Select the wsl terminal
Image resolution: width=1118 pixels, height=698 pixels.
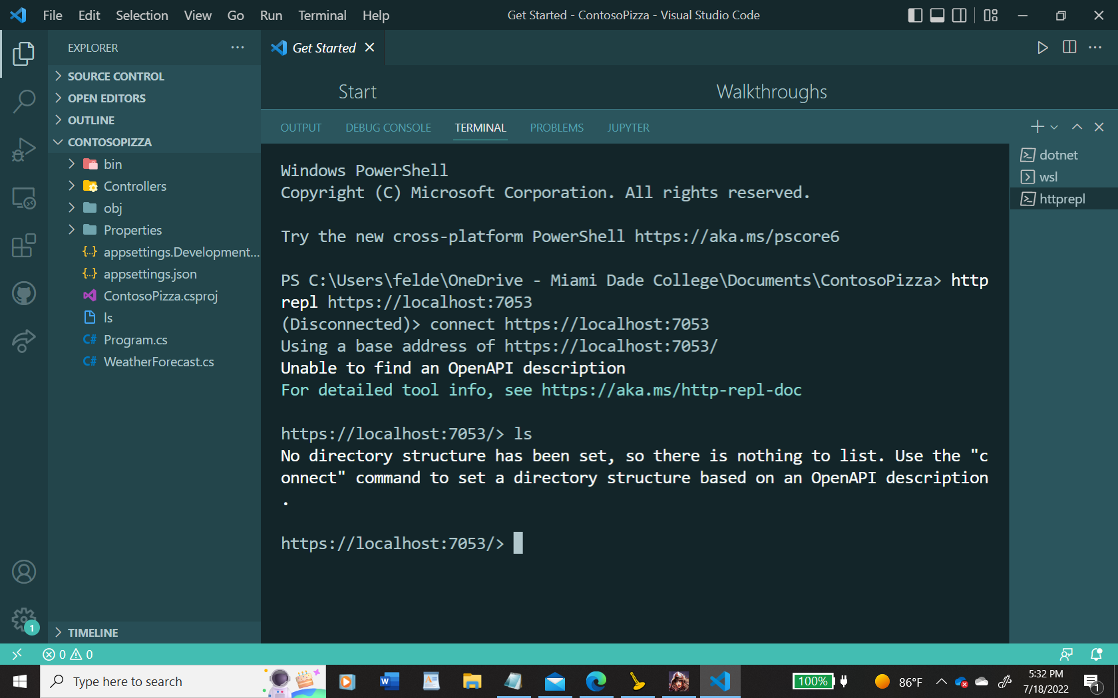(x=1064, y=177)
